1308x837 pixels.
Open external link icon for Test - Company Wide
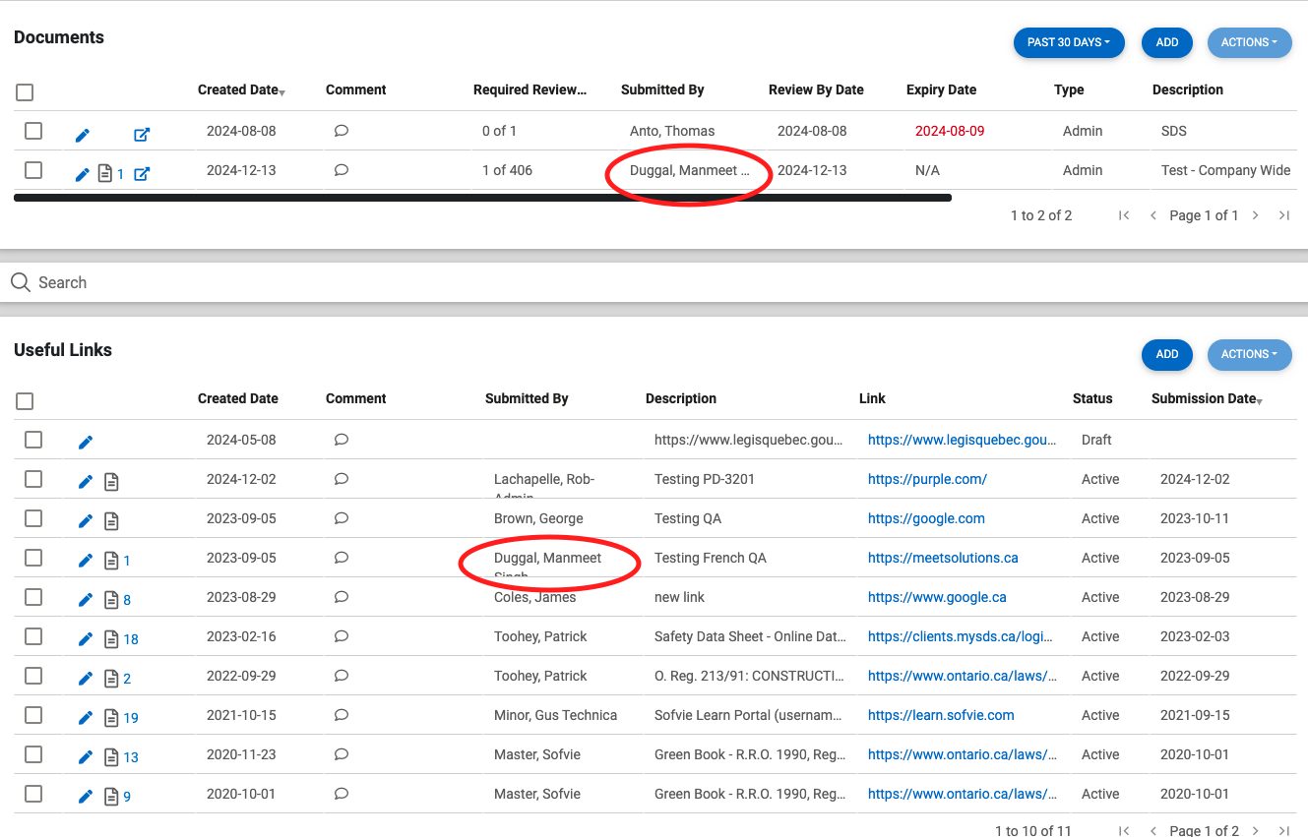pyautogui.click(x=142, y=174)
